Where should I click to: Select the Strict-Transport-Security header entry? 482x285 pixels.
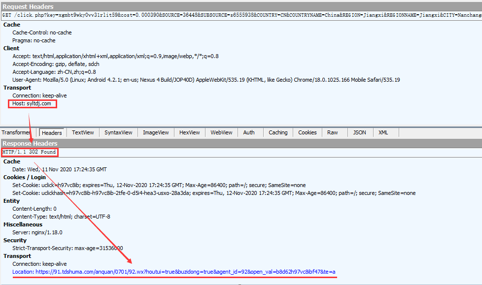click(x=68, y=248)
